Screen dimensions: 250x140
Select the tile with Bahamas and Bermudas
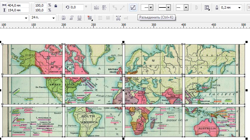(x=94, y=90)
